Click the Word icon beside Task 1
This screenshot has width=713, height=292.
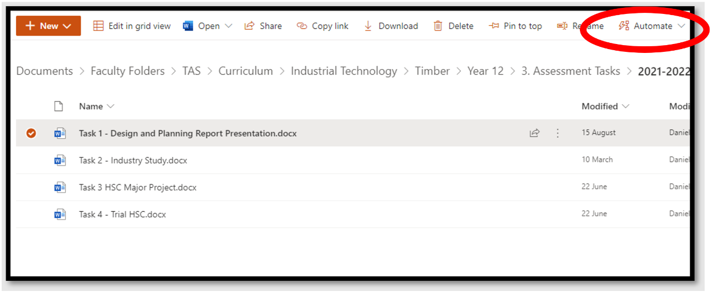60,133
